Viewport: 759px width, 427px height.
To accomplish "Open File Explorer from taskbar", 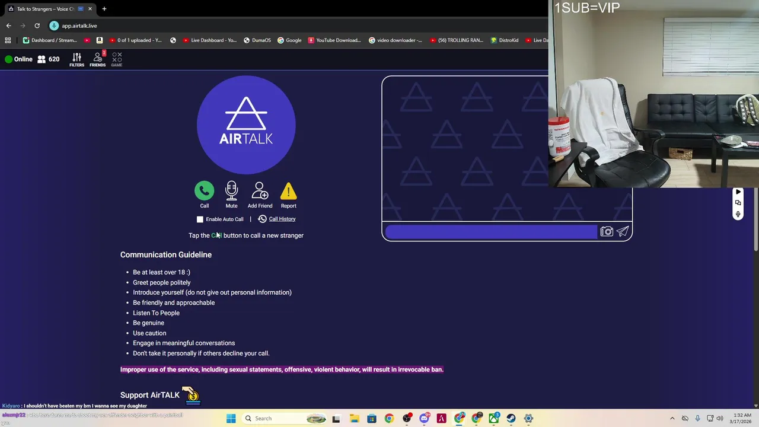I will tap(354, 418).
